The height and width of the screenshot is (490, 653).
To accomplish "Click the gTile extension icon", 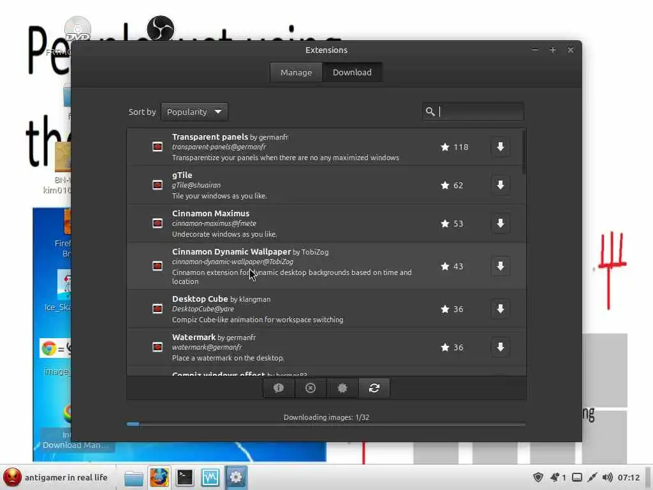I will (x=158, y=185).
